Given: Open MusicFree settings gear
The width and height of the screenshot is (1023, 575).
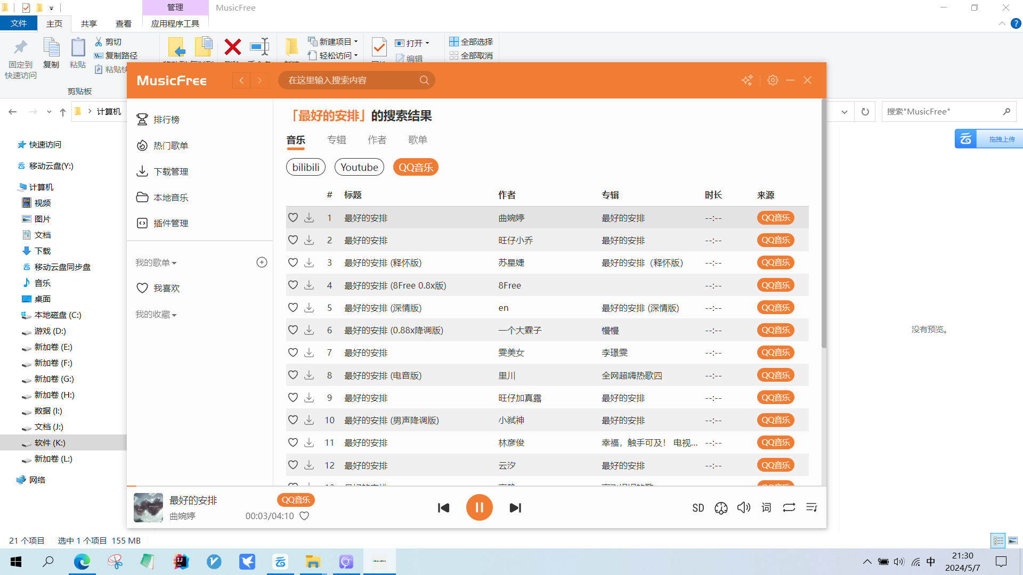Looking at the screenshot, I should 773,80.
